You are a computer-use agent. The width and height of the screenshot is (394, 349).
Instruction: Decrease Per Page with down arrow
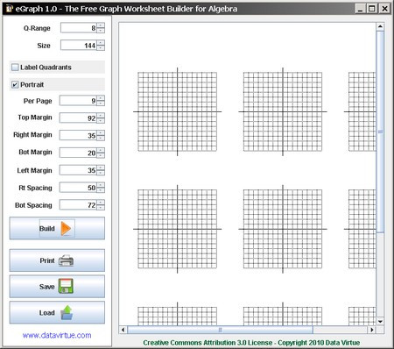click(x=101, y=103)
